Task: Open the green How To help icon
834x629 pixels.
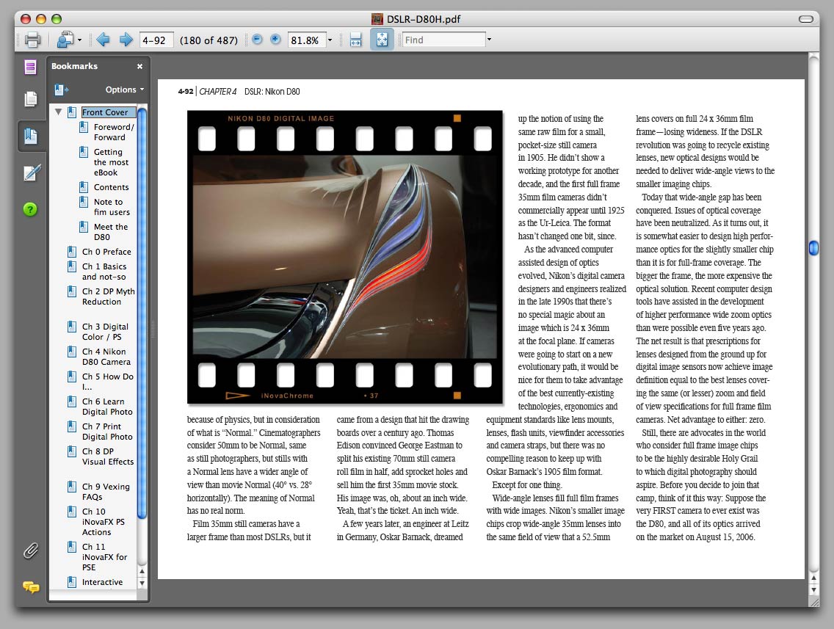Action: point(30,209)
